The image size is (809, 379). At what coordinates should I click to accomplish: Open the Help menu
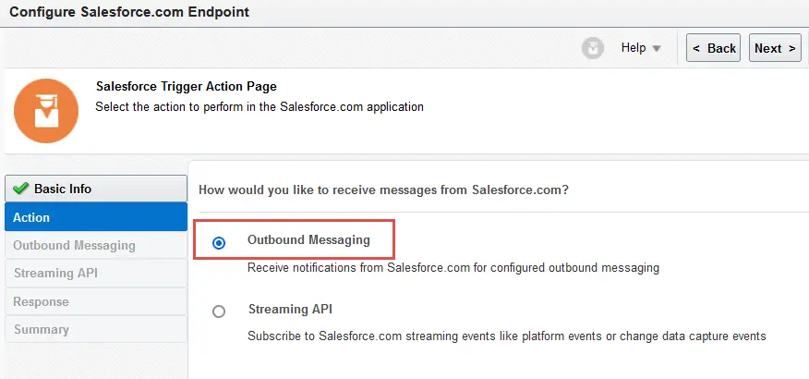641,48
